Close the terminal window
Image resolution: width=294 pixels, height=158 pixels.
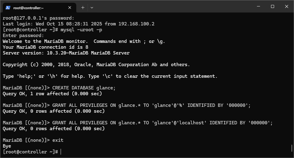point(287,6)
